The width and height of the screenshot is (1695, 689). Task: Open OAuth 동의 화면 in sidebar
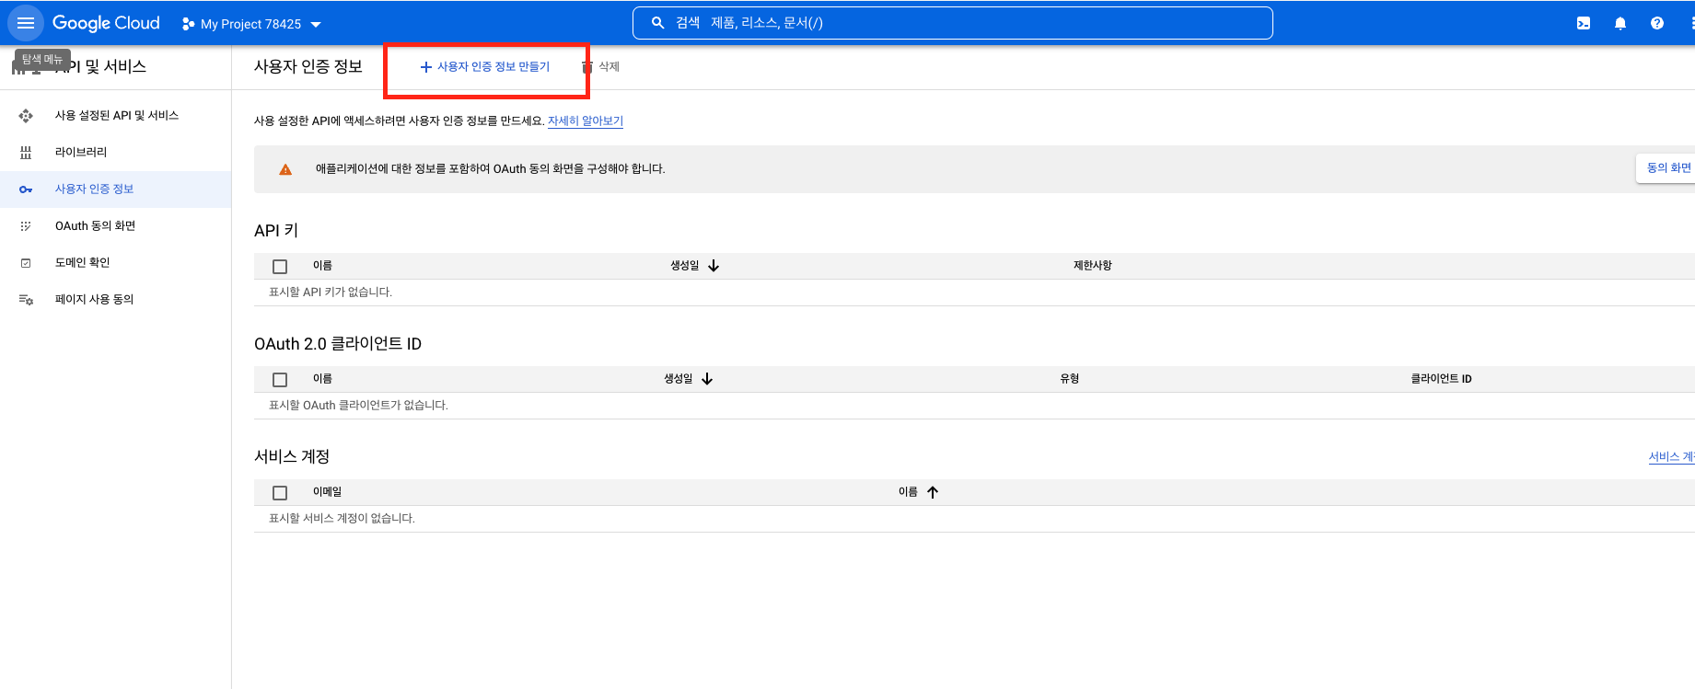point(95,226)
